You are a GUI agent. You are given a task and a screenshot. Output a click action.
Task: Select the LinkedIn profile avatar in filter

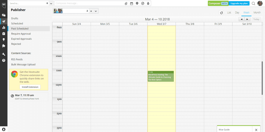61,11
